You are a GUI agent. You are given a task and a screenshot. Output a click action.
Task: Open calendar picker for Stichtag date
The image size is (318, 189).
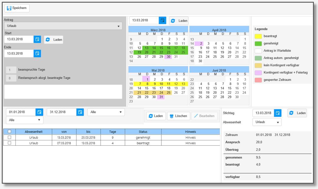click(x=278, y=113)
